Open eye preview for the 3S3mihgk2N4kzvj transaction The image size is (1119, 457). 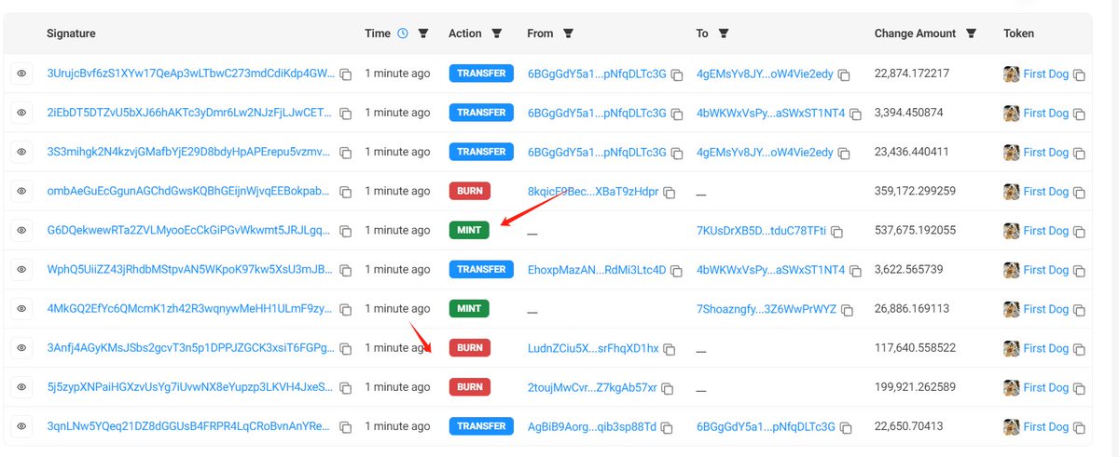coord(21,152)
